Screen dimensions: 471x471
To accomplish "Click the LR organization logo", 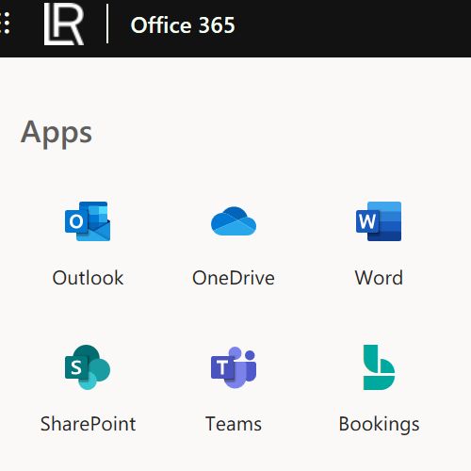I will [64, 24].
